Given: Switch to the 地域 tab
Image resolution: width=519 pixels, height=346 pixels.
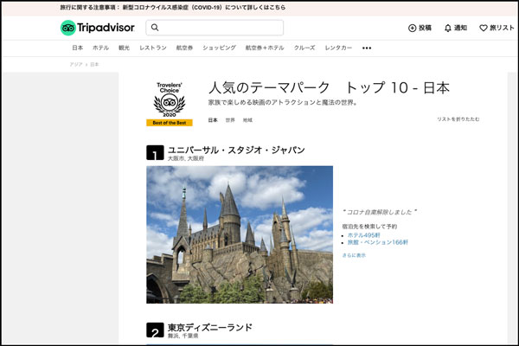Looking at the screenshot, I should [247, 119].
